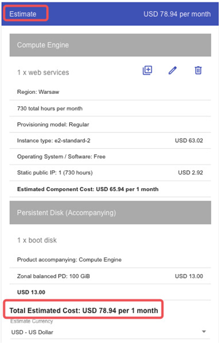Open the Estimate Currency dropdown arrow
Screen dimensions: 219x344
[x=204, y=331]
